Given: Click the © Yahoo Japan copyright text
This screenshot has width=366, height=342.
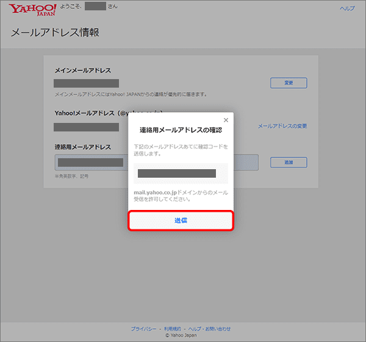Looking at the screenshot, I should [x=181, y=335].
